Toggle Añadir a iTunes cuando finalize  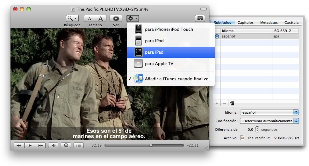click(171, 79)
